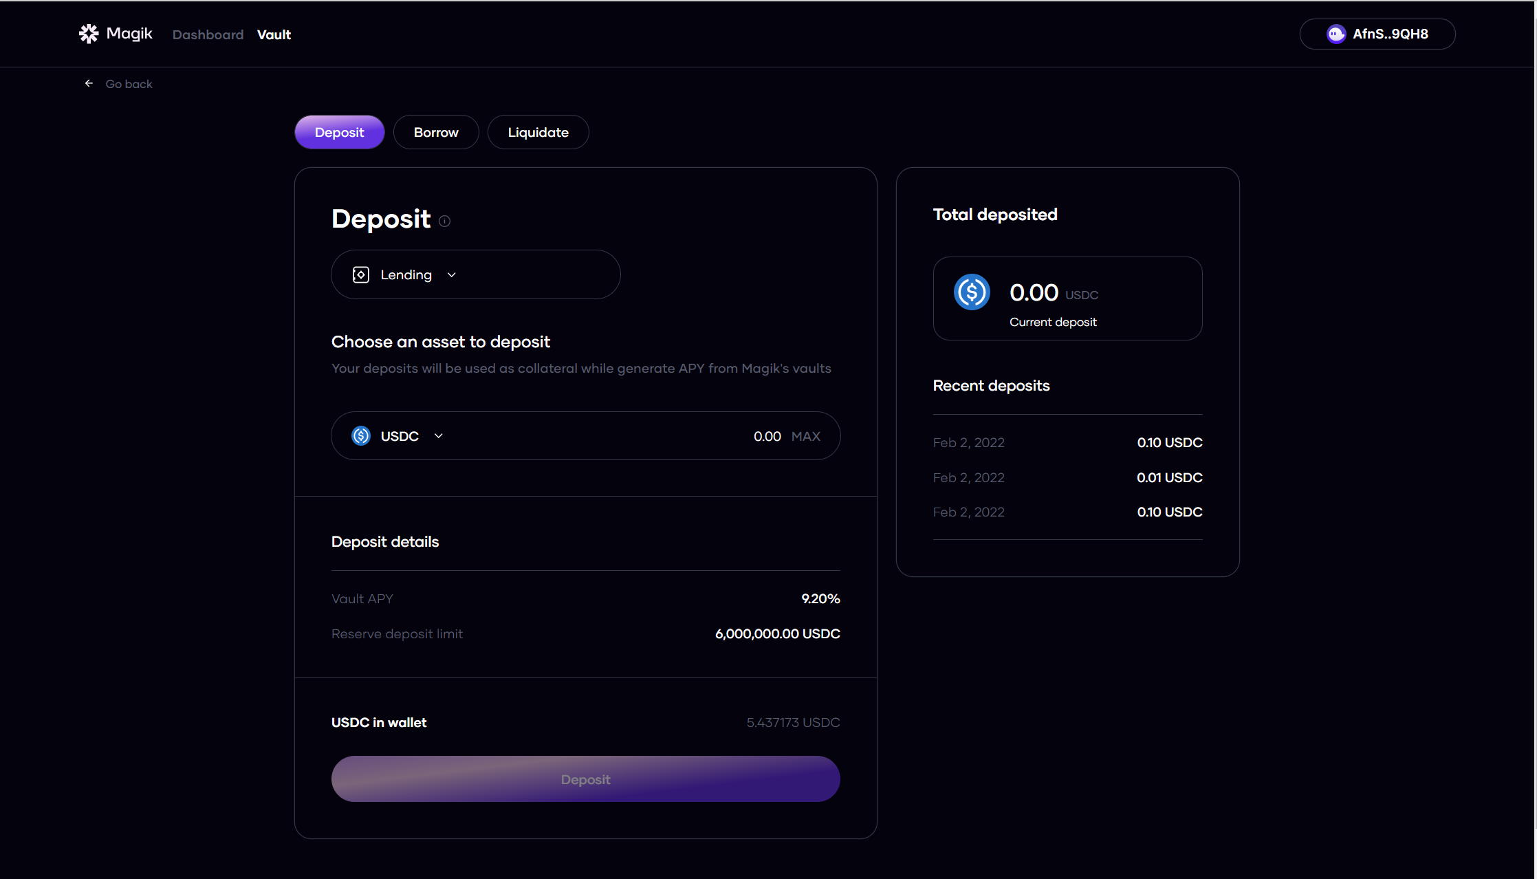Click the Go back link

pyautogui.click(x=129, y=84)
